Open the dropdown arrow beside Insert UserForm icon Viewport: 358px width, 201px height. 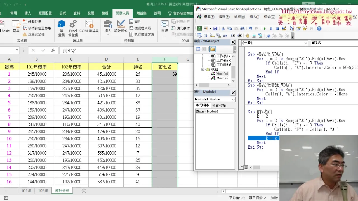210,28
